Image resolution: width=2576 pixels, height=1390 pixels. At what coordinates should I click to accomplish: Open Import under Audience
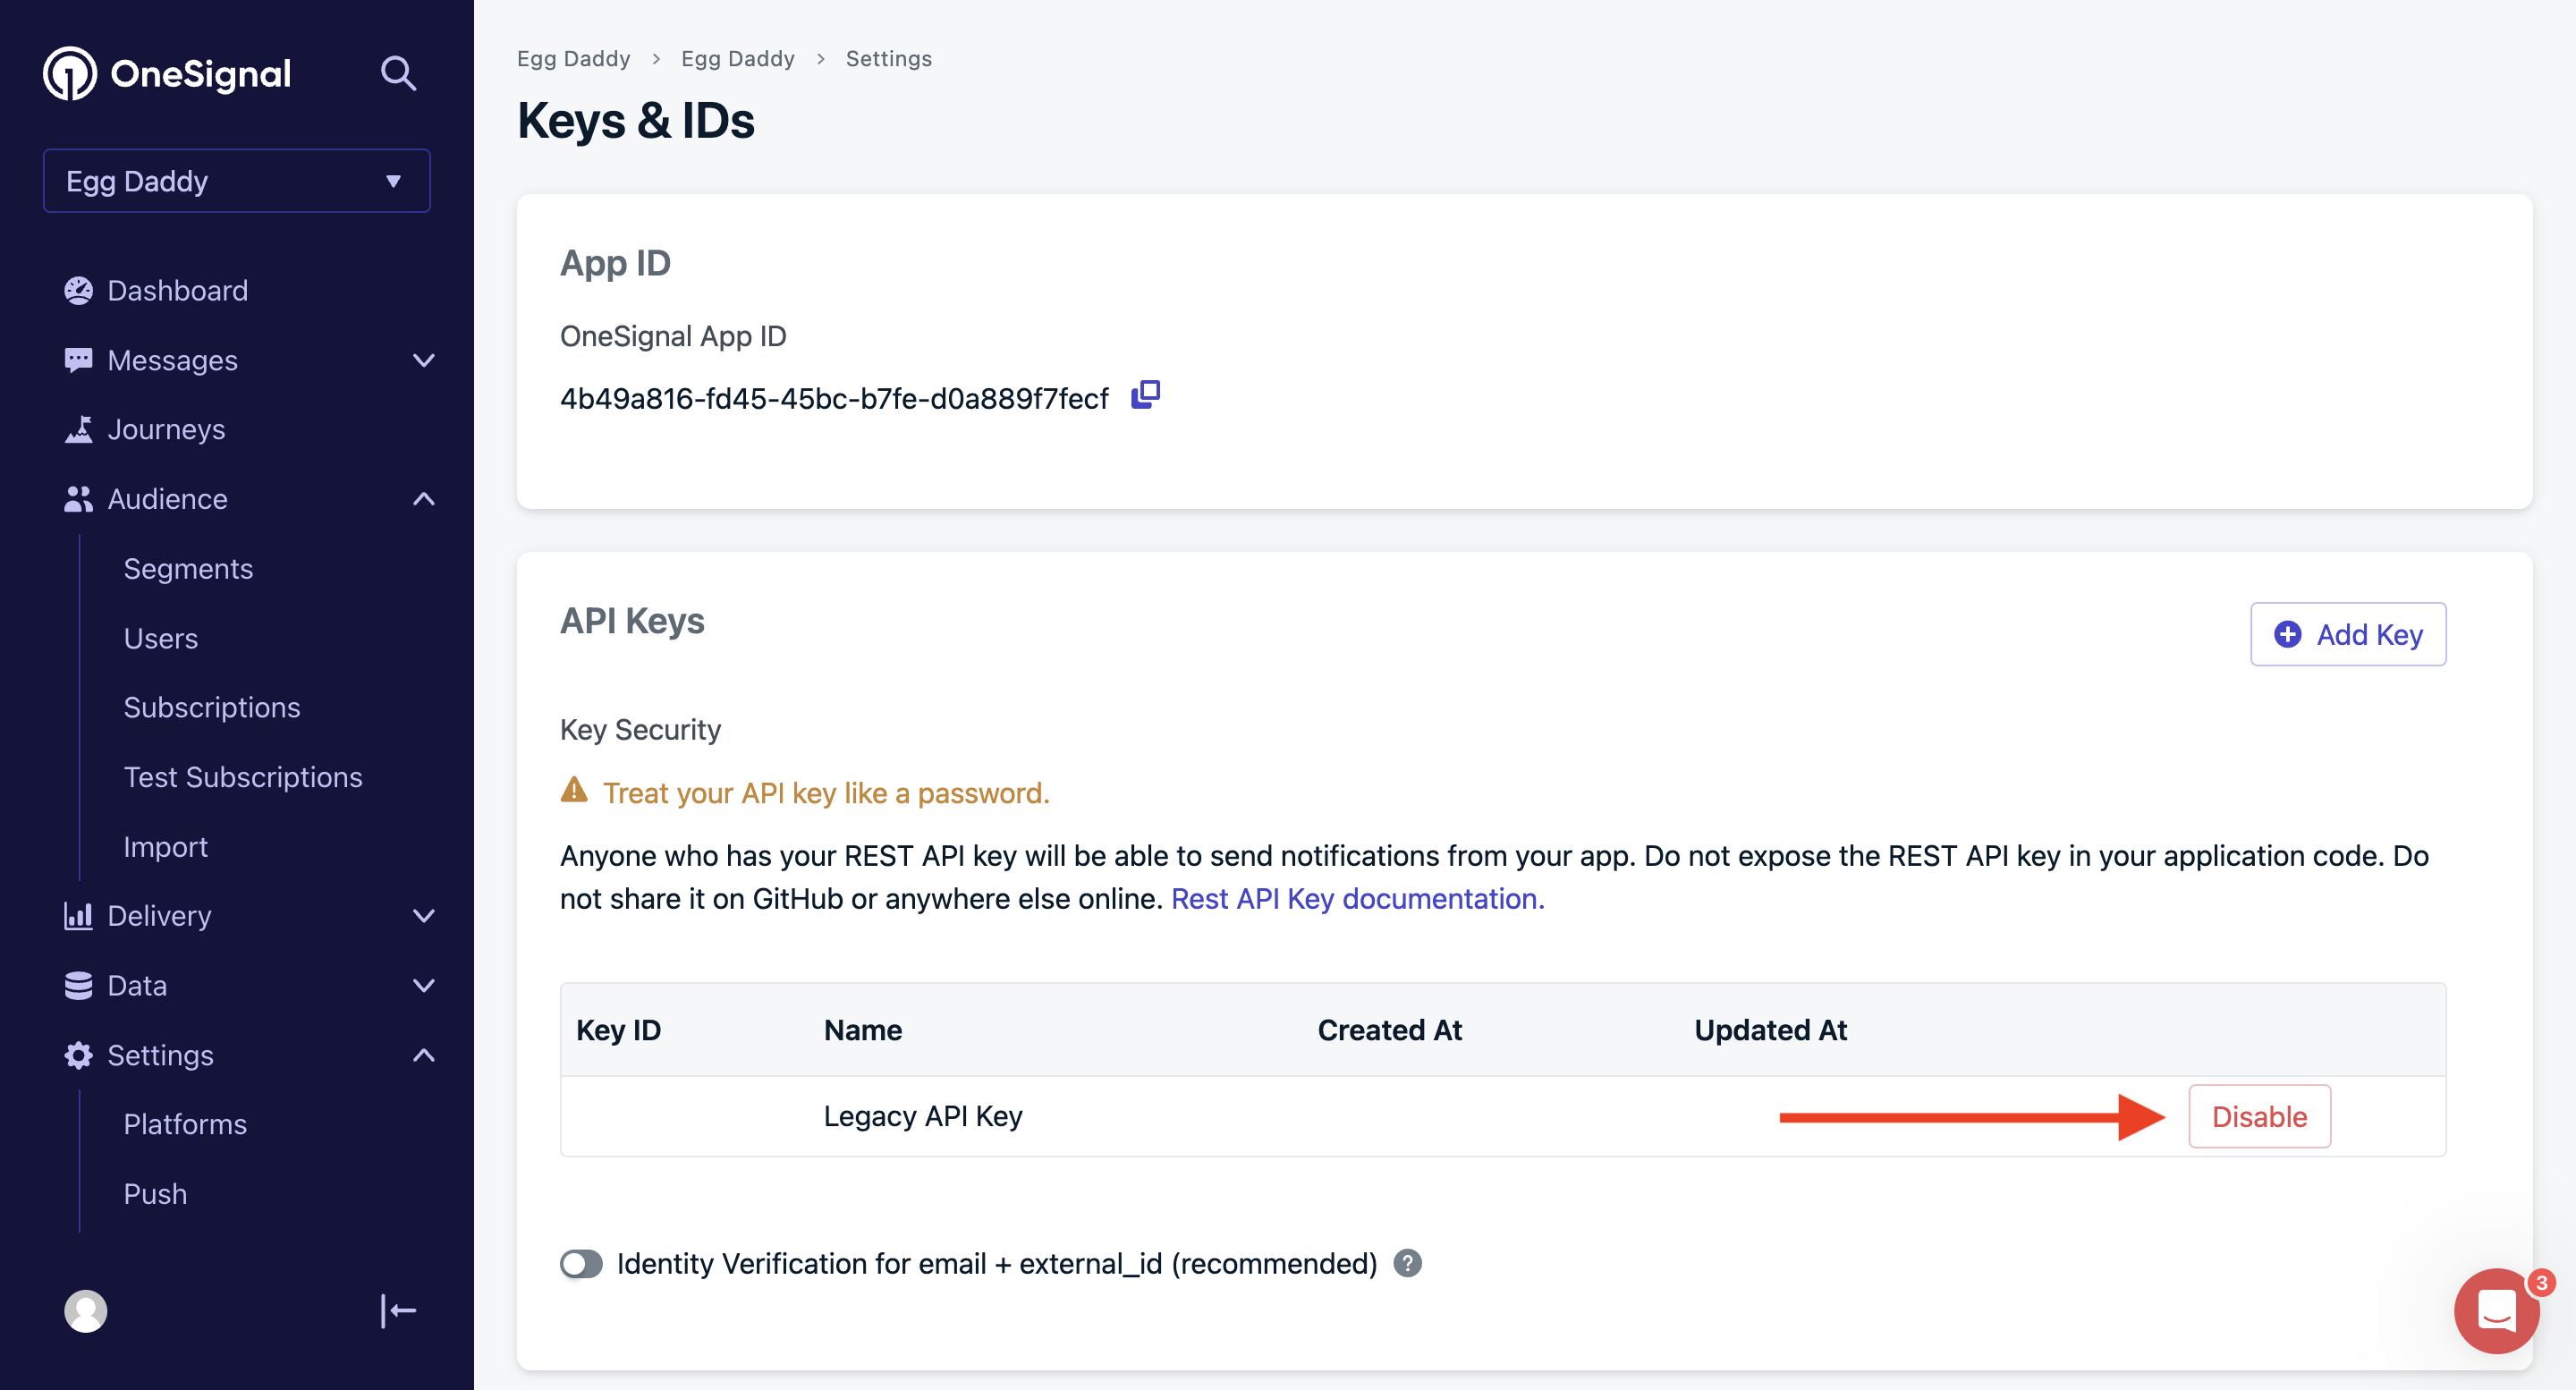[166, 847]
